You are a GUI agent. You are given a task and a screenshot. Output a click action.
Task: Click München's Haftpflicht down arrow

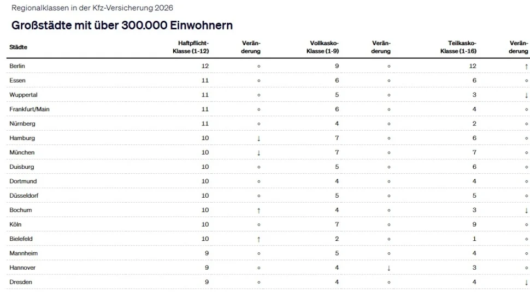(x=258, y=153)
